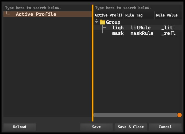The width and height of the screenshot is (185, 134).
Task: Click the Save button
Action: (96, 127)
